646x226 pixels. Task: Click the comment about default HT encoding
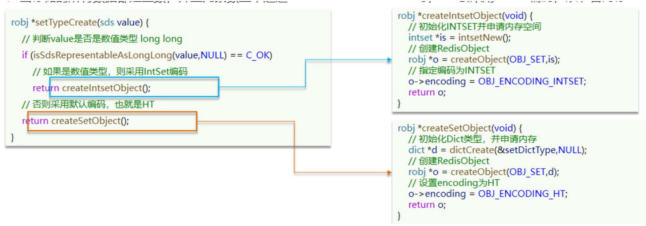88,104
